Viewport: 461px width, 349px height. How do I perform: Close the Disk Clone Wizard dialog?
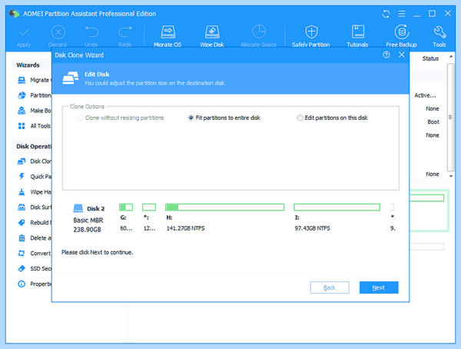(402, 55)
